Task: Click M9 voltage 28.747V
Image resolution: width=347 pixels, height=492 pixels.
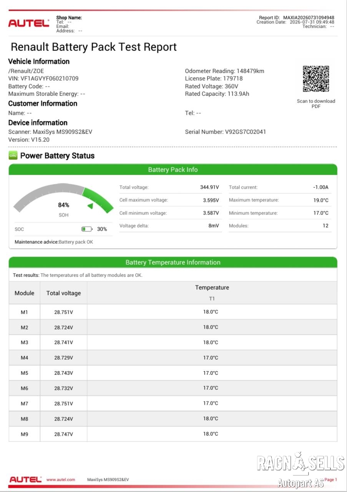Action: (x=63, y=434)
